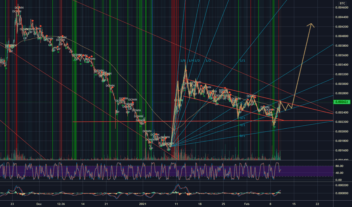
Task: Select the 1/1 Gann fan label
Action: (x=242, y=61)
